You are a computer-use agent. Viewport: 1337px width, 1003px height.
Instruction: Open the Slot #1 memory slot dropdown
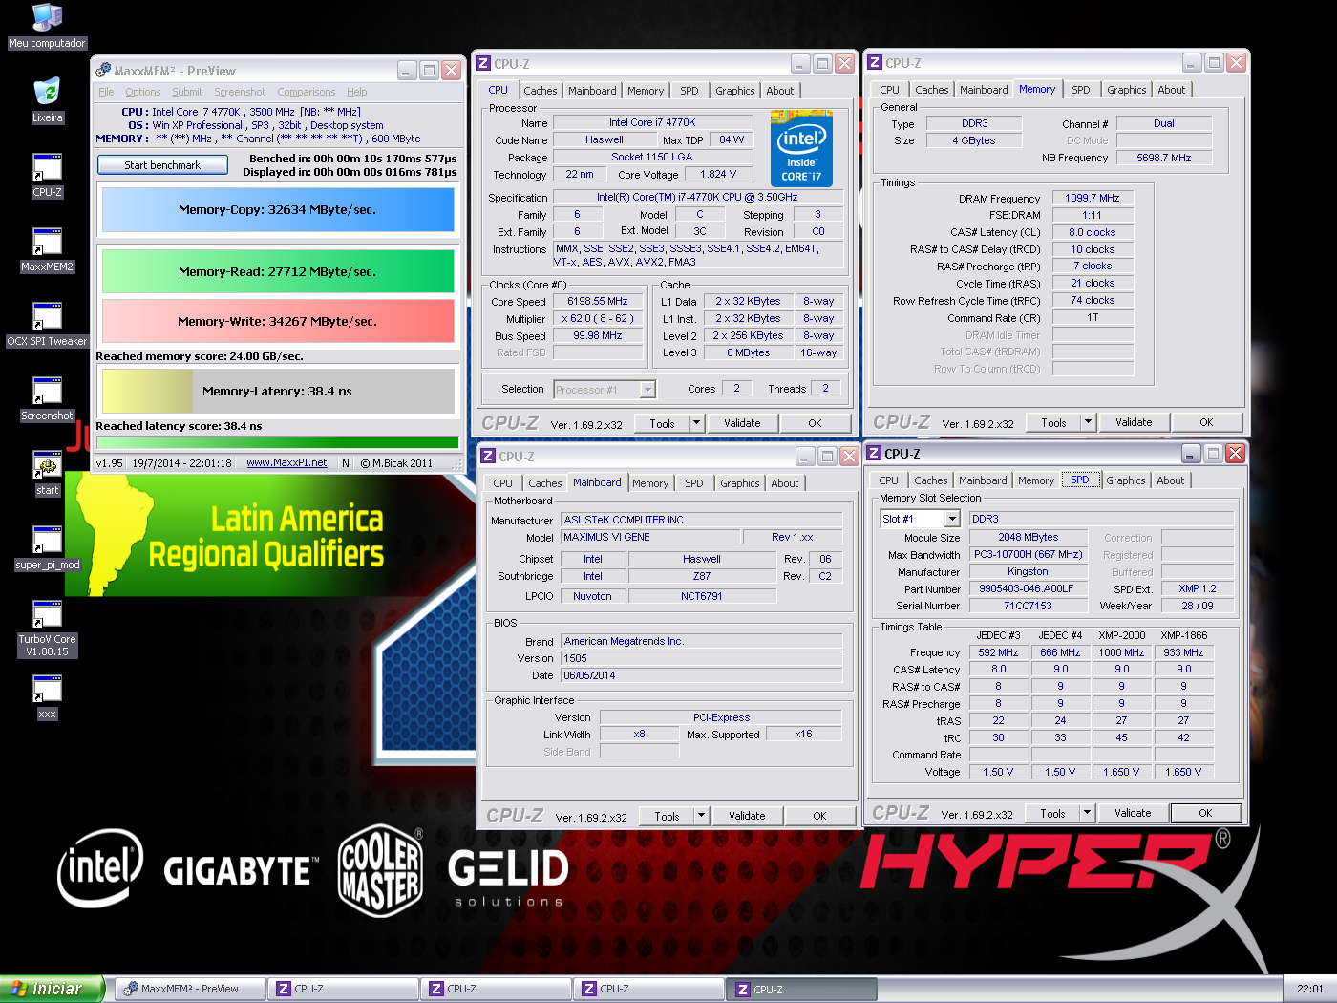point(952,519)
